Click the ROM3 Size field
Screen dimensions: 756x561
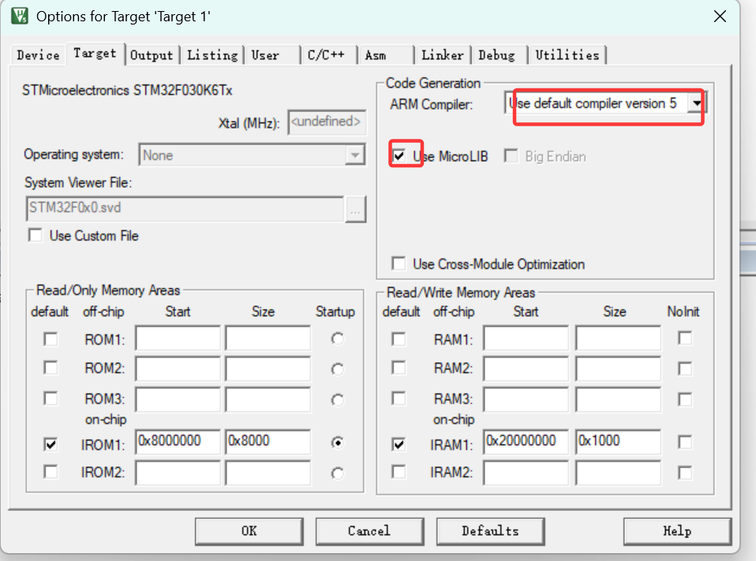268,399
